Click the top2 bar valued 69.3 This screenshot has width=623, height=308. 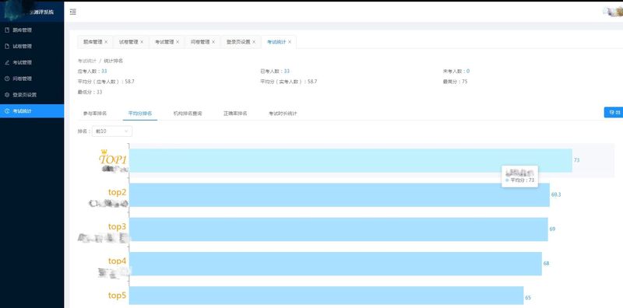340,195
